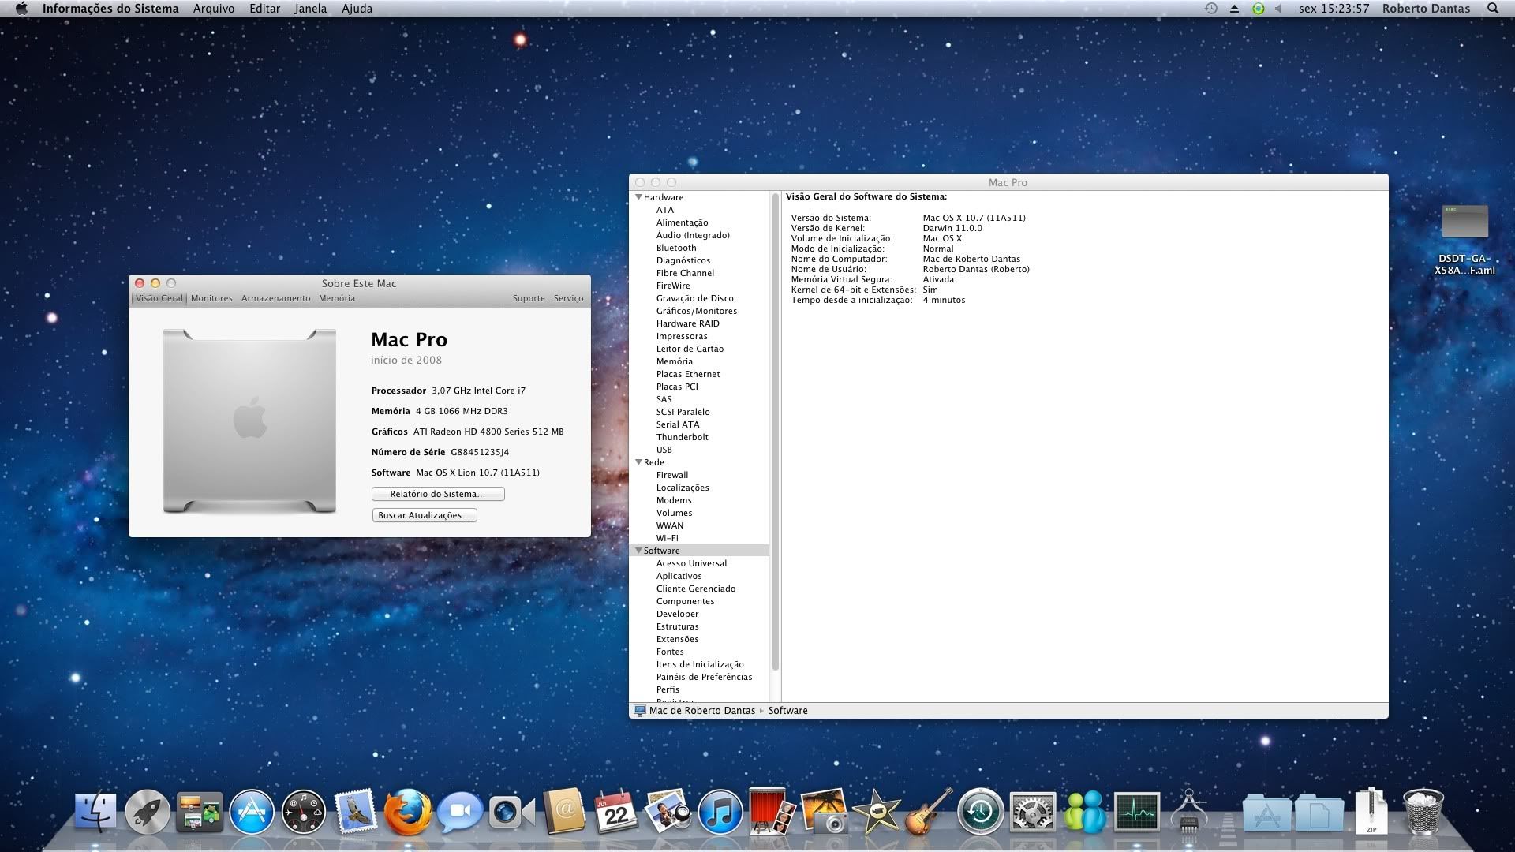Open iChat bubble icon in Dock

460,812
